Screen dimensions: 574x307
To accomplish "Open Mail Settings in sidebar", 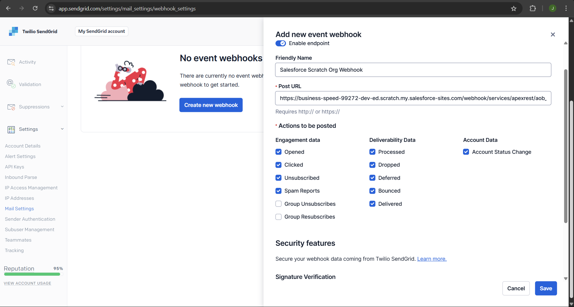I will 19,208.
